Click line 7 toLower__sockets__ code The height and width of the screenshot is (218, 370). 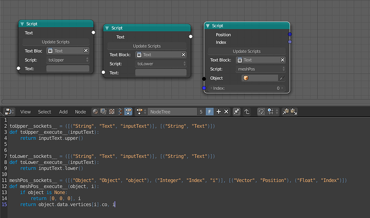click(x=112, y=156)
